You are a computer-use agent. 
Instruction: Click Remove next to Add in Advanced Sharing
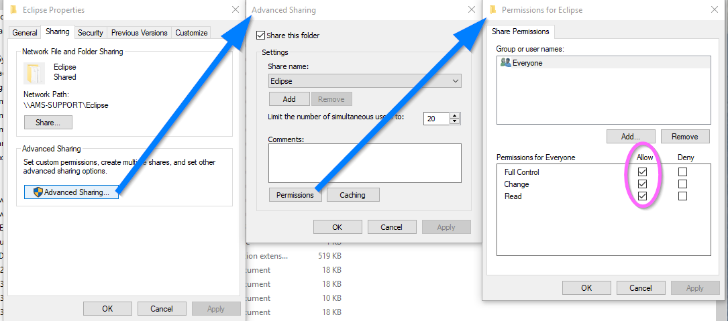pos(331,99)
